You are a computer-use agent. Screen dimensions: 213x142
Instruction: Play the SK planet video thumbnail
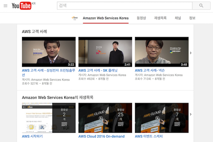[x=105, y=52]
